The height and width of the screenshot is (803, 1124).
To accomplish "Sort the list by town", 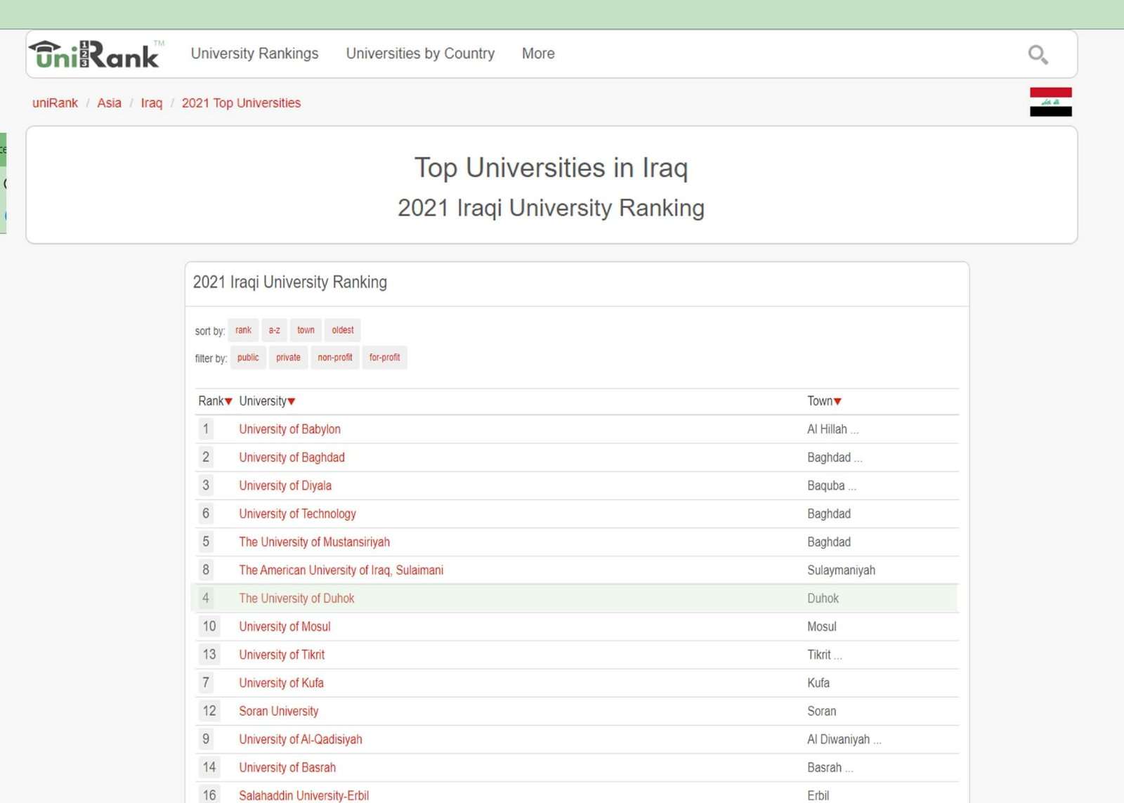I will point(306,330).
